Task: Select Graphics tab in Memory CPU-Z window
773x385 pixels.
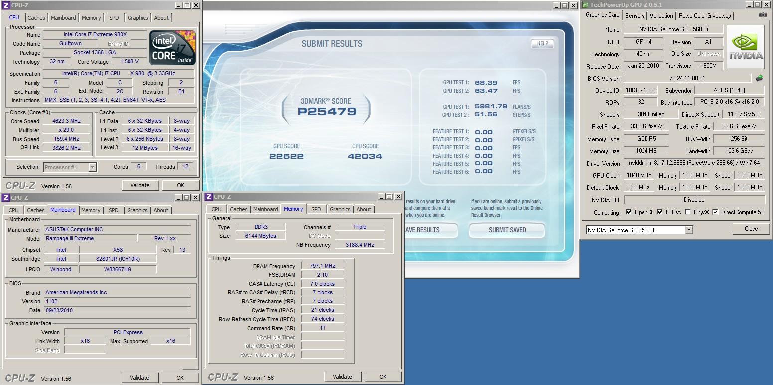Action: 340,209
